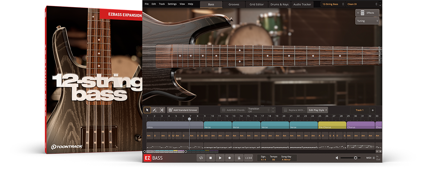Image resolution: width=428 pixels, height=174 pixels.
Task: Select the Chorus part at bar 29
Action: [361, 125]
